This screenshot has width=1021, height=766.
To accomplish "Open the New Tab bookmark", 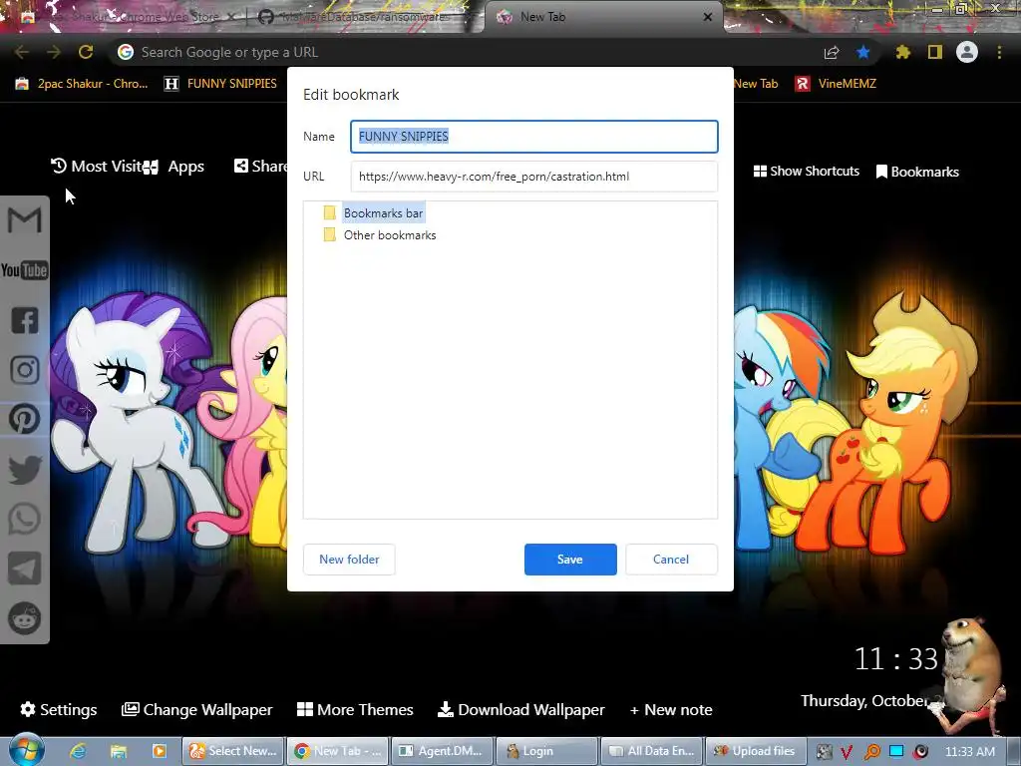I will point(756,84).
